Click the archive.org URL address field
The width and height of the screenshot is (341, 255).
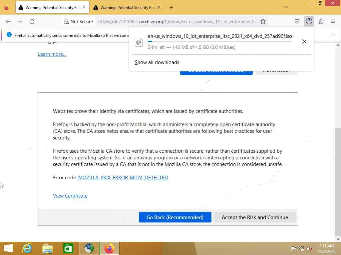(x=177, y=22)
